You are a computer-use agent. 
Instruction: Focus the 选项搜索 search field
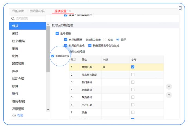pos(28,18)
